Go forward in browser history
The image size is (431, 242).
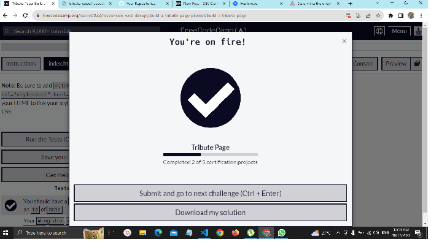pos(15,16)
